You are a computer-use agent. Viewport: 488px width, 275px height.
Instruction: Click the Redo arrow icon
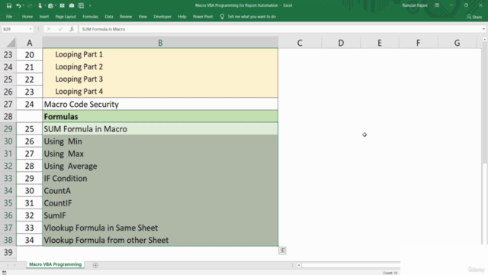pos(30,5)
